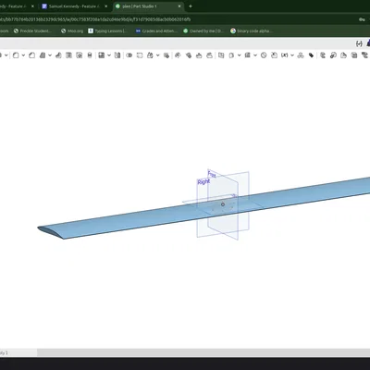Select the 'Right' plane label in viewport
This screenshot has width=370, height=370.
tap(203, 182)
